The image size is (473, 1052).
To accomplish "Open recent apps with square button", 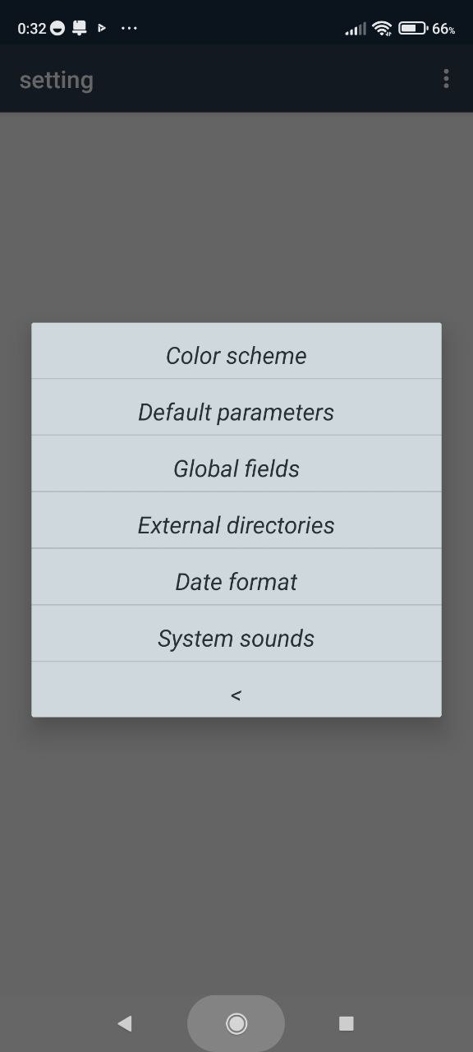I will click(347, 1023).
